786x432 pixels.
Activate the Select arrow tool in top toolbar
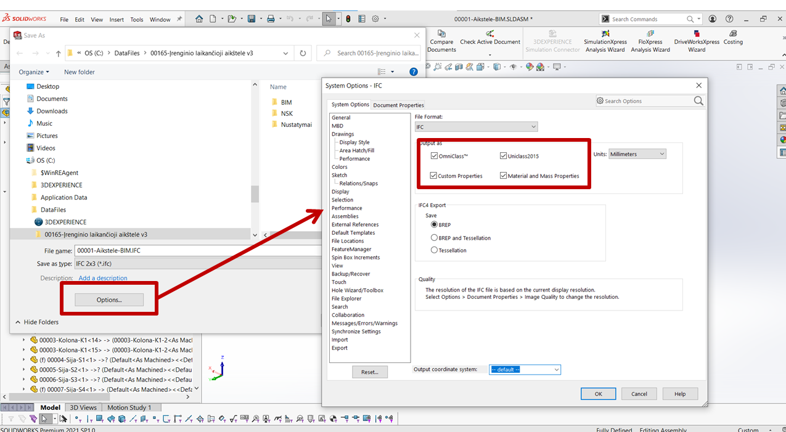[329, 19]
